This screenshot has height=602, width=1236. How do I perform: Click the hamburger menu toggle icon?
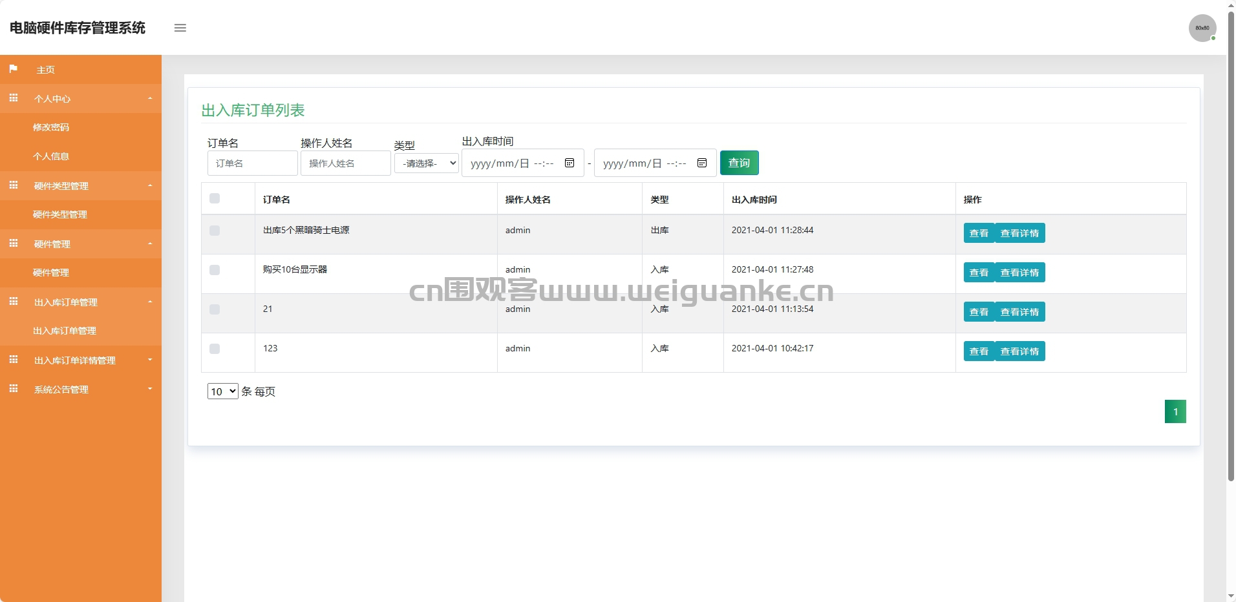pos(180,28)
